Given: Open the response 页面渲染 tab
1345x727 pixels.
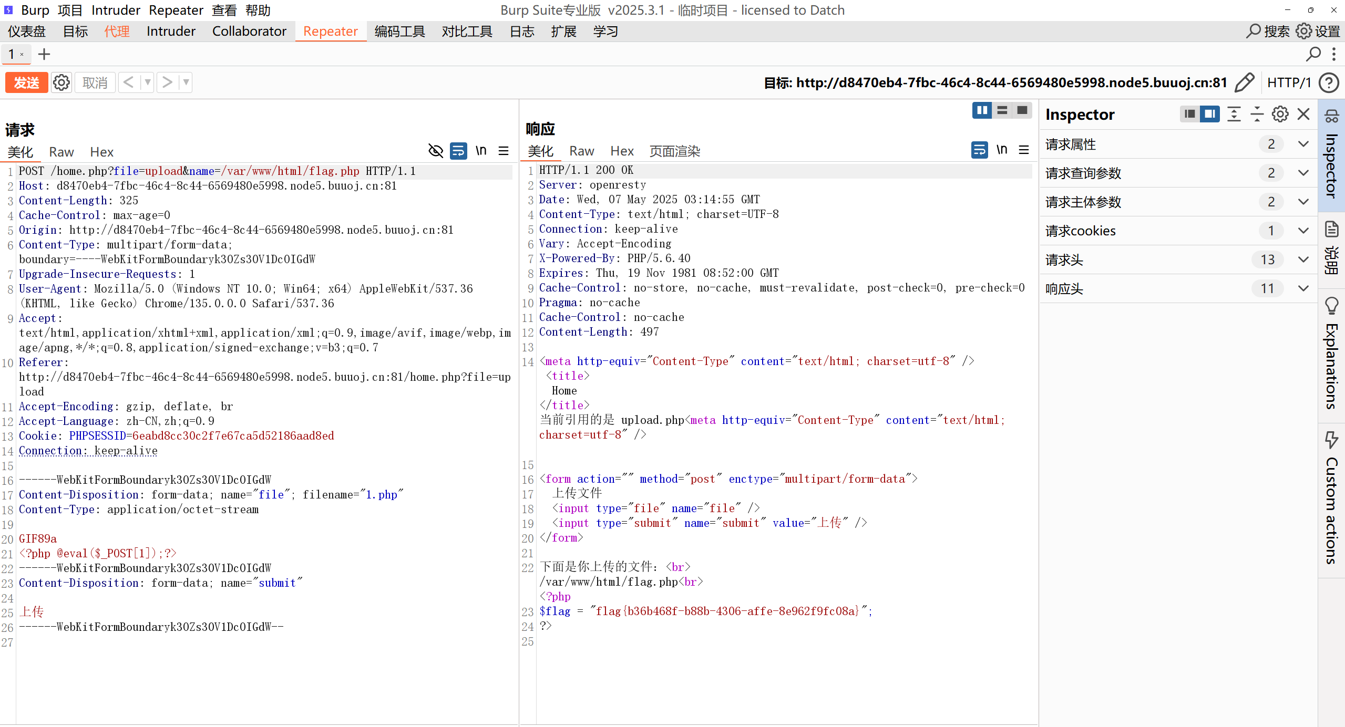Looking at the screenshot, I should pos(674,151).
